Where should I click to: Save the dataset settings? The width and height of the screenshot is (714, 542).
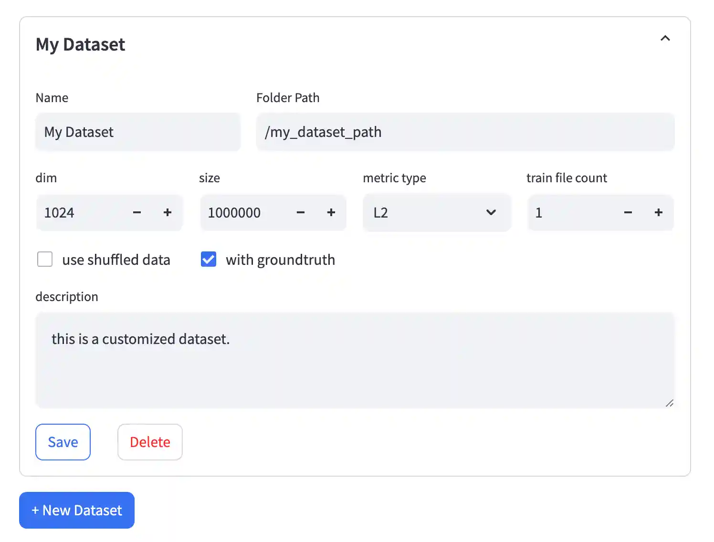63,442
